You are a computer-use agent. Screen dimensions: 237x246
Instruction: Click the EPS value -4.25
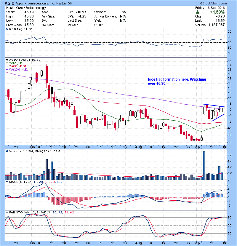coord(82,16)
